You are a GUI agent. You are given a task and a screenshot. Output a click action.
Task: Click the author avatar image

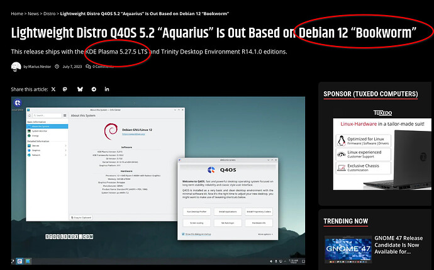tap(16, 67)
